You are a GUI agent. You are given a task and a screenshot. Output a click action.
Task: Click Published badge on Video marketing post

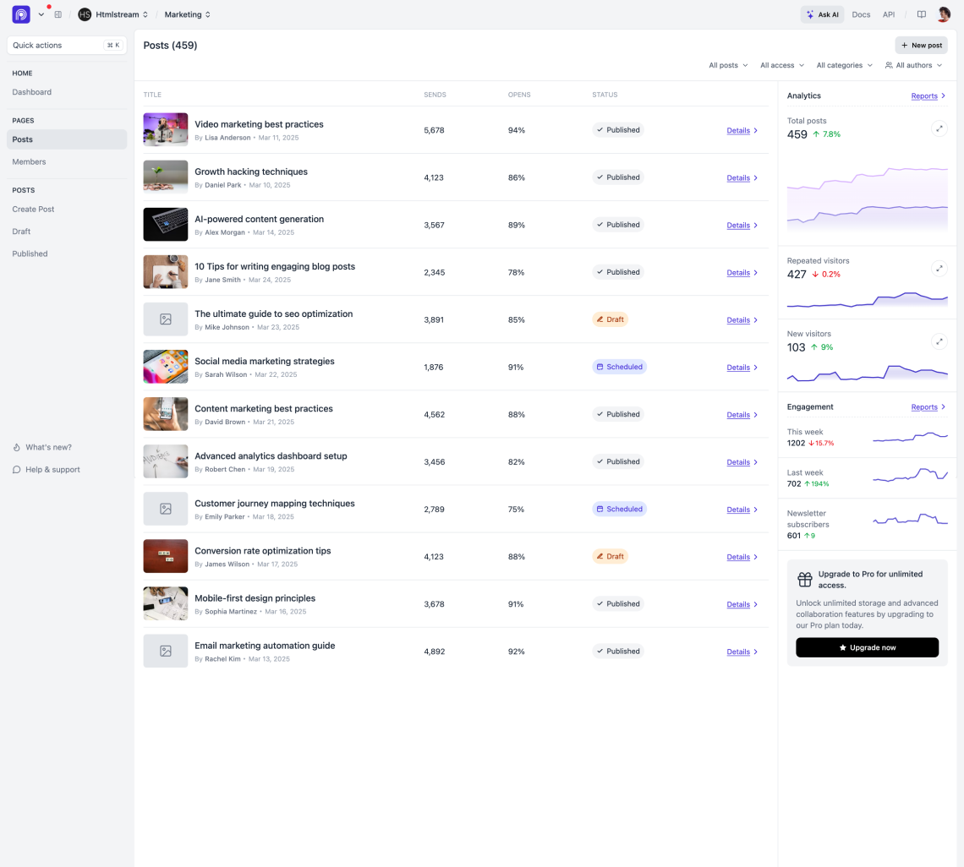(x=618, y=129)
